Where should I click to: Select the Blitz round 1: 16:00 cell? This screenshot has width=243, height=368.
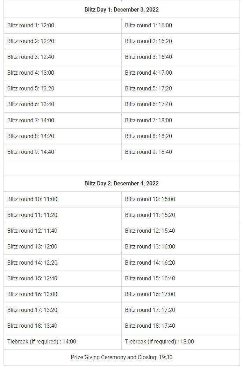tap(149, 26)
